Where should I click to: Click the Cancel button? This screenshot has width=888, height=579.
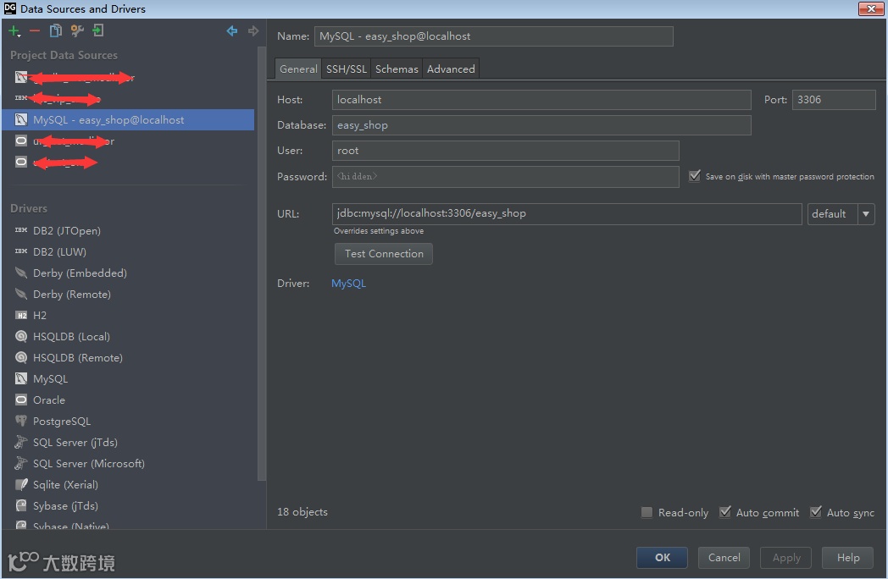[x=724, y=558]
